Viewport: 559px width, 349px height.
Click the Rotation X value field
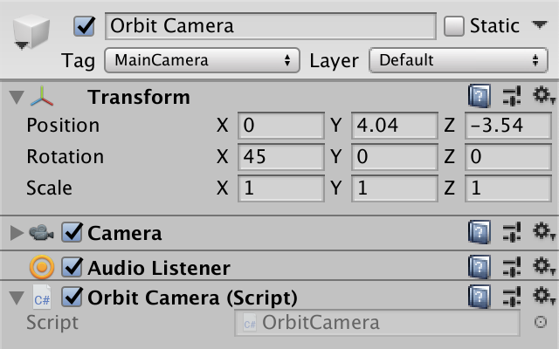point(281,157)
